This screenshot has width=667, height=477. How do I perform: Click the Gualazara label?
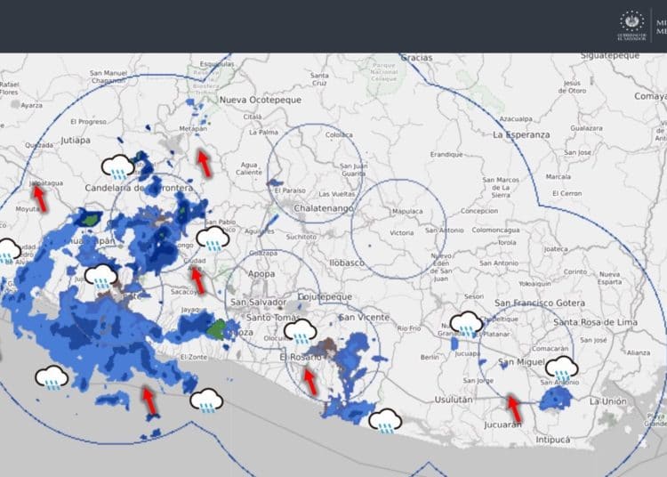point(587,127)
